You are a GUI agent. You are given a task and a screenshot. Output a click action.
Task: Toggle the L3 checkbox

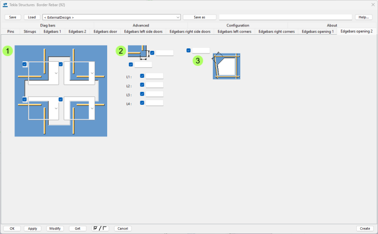coord(142,94)
